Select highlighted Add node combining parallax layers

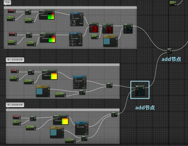tap(140, 91)
